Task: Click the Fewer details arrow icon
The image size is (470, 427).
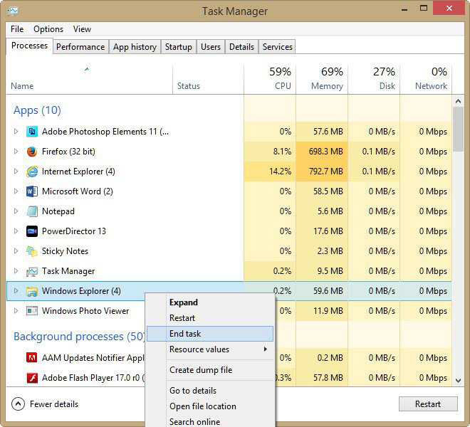Action: 18,404
